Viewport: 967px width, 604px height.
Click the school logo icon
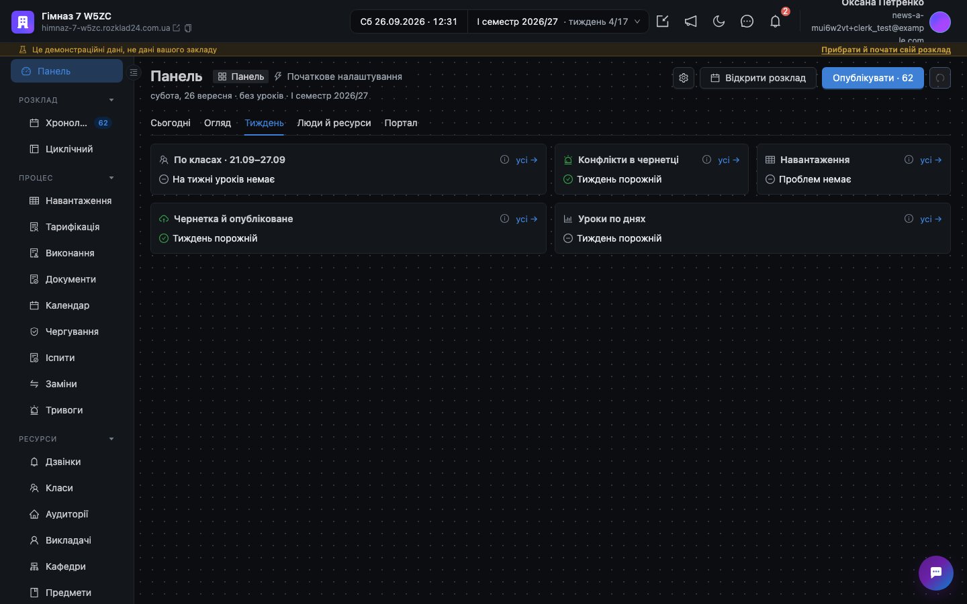23,21
